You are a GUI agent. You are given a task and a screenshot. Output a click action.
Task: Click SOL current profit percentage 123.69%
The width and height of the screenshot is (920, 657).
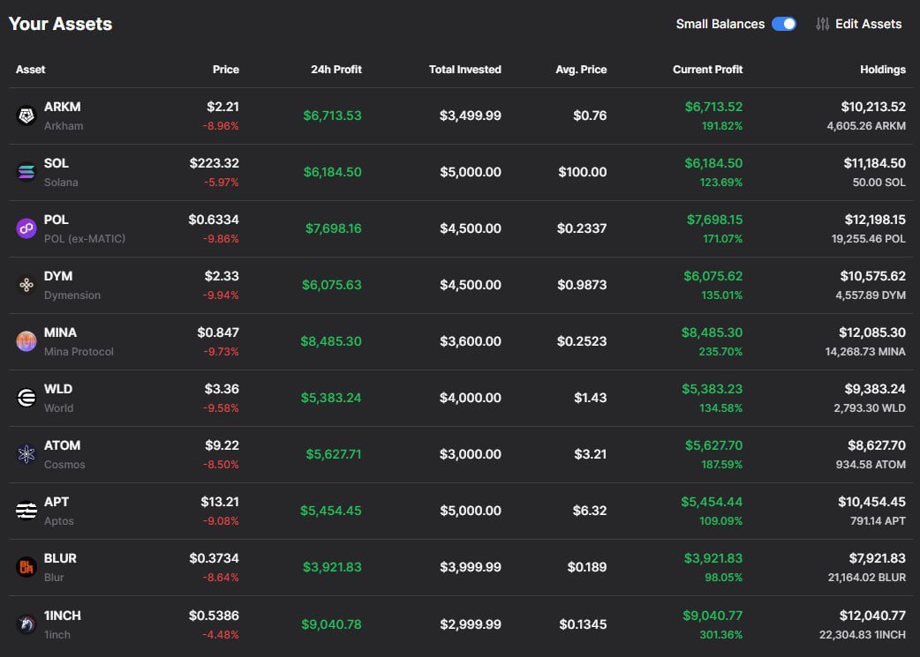(x=721, y=183)
